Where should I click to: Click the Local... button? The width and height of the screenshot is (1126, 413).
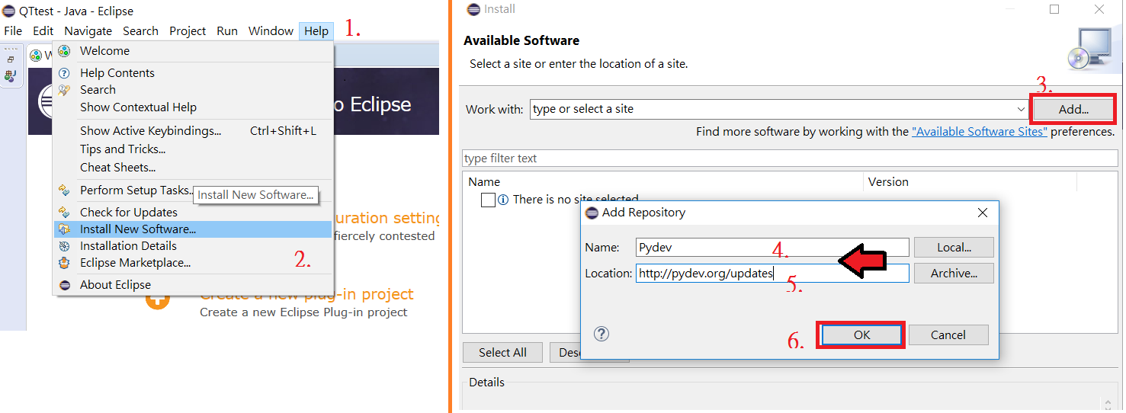[x=954, y=248]
